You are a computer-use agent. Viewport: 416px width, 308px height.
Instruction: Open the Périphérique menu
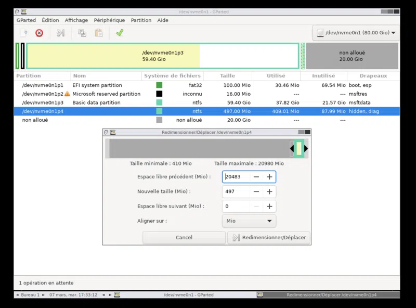point(109,20)
